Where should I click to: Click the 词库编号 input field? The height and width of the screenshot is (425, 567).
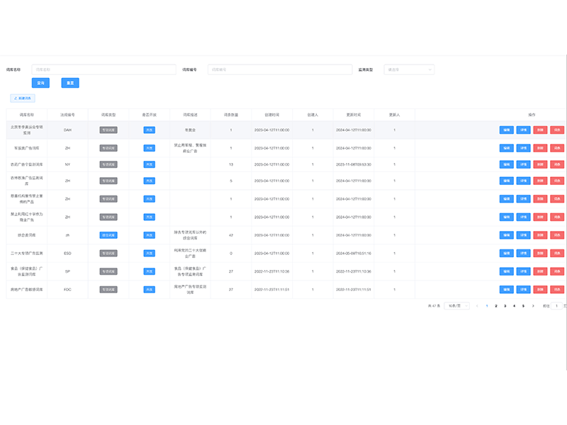[x=279, y=69]
